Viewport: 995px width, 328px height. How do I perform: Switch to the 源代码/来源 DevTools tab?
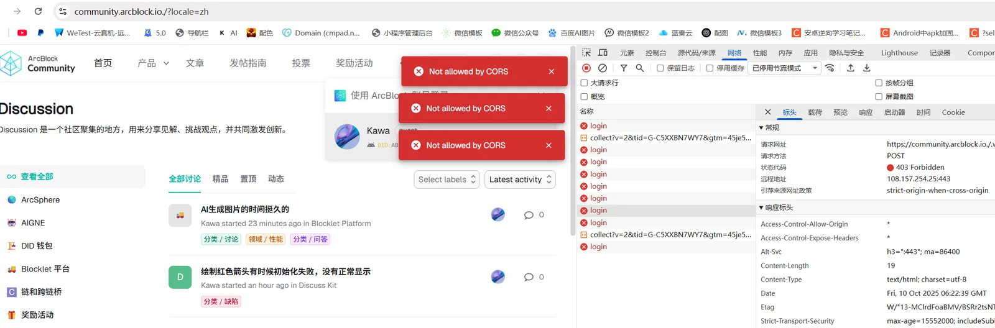coord(696,53)
